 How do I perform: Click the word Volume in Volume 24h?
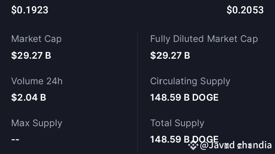27,81
